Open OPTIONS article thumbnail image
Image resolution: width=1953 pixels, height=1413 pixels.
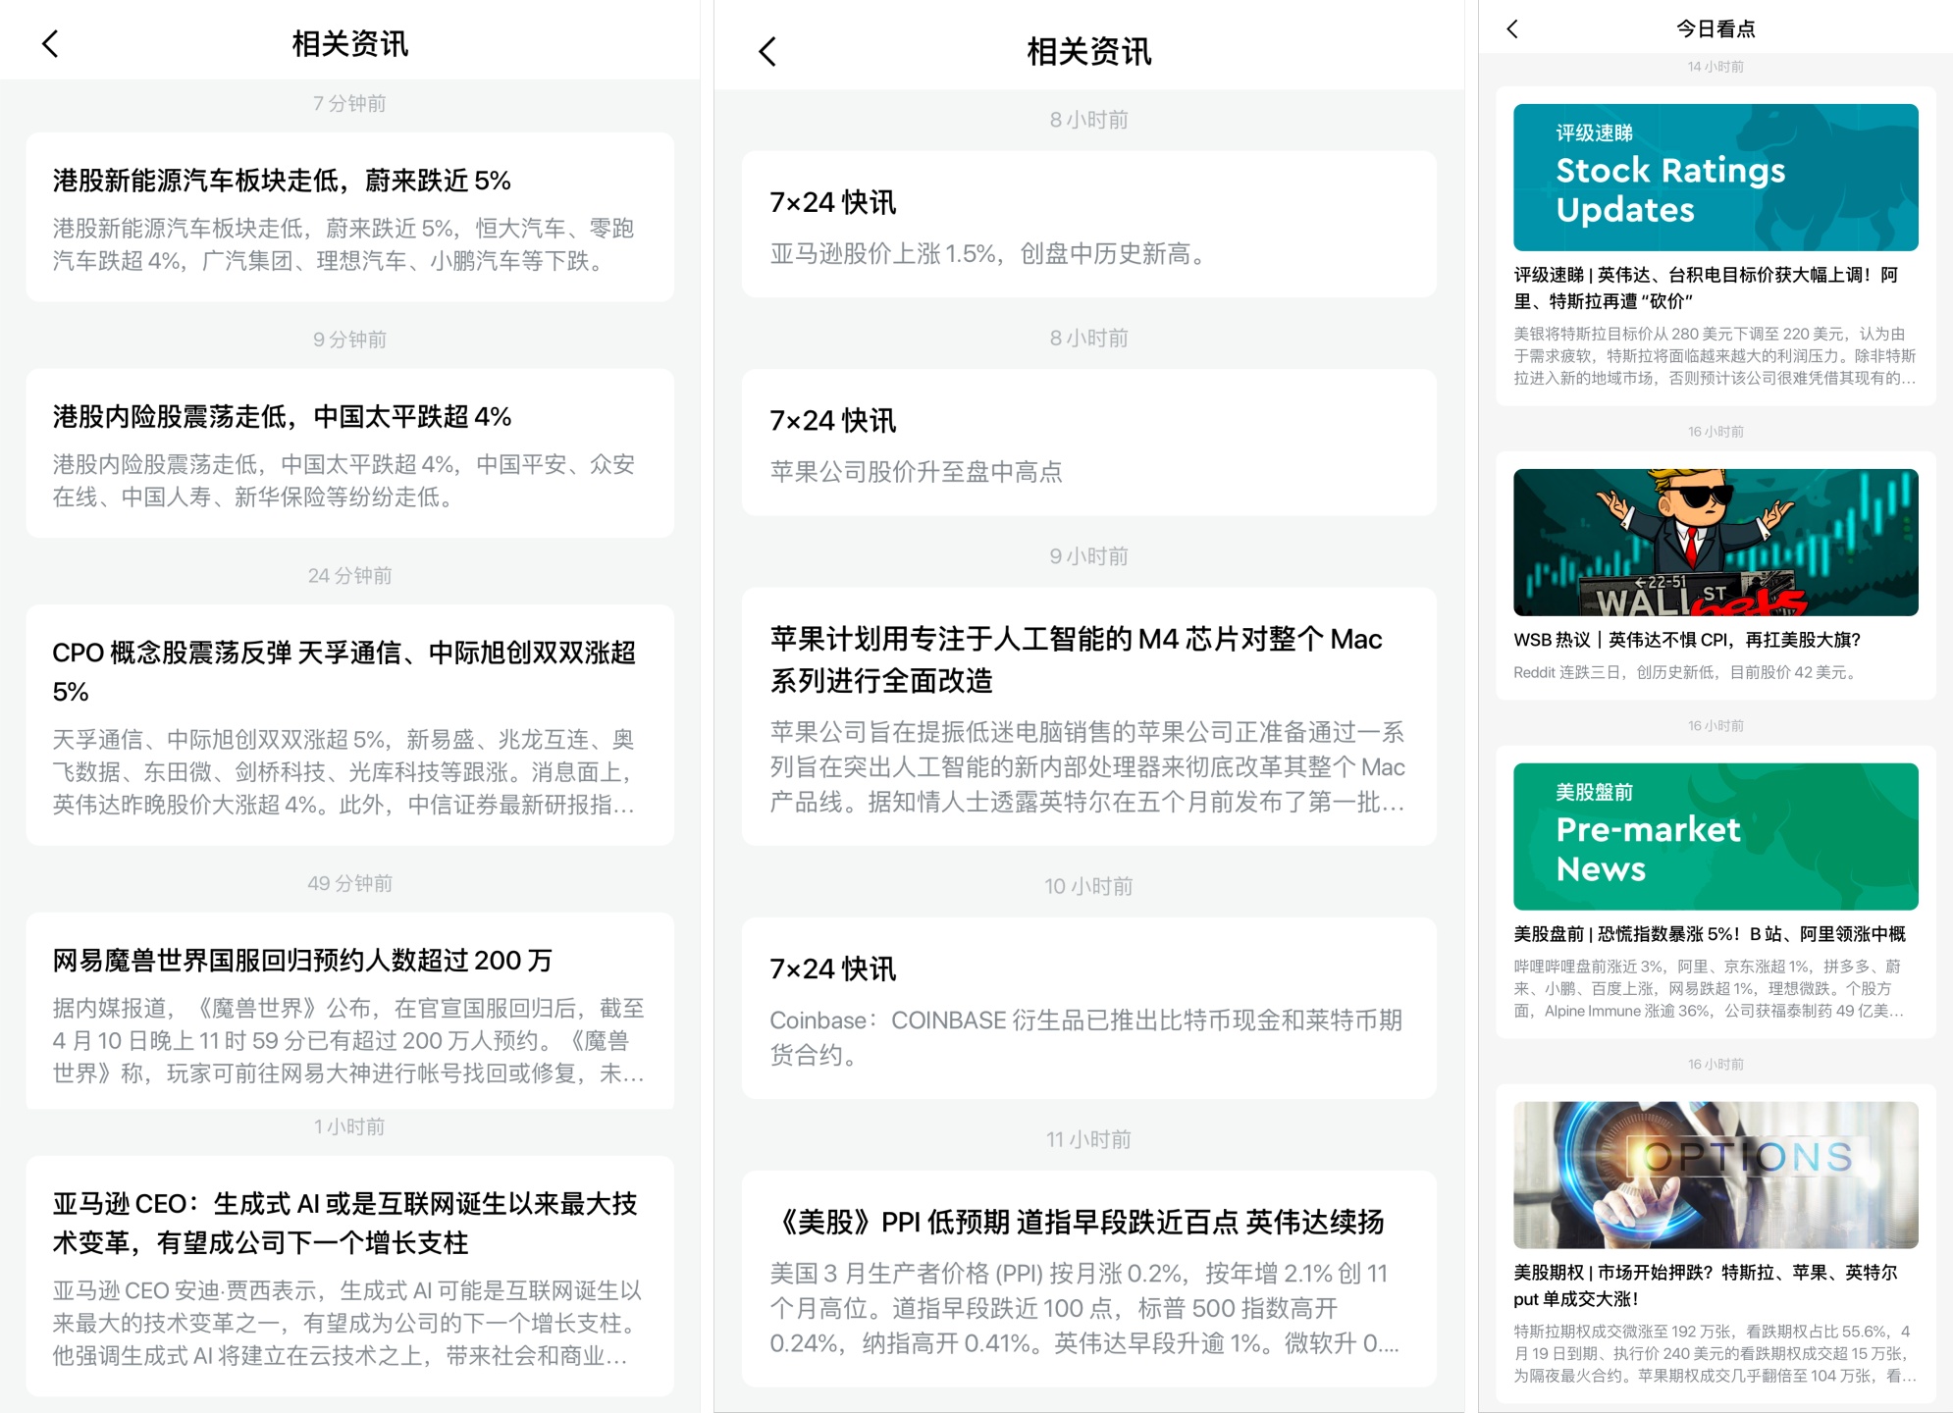pos(1715,1175)
